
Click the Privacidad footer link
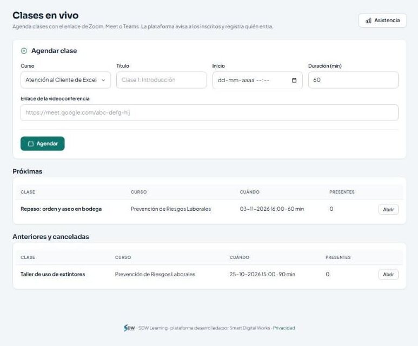pyautogui.click(x=284, y=328)
